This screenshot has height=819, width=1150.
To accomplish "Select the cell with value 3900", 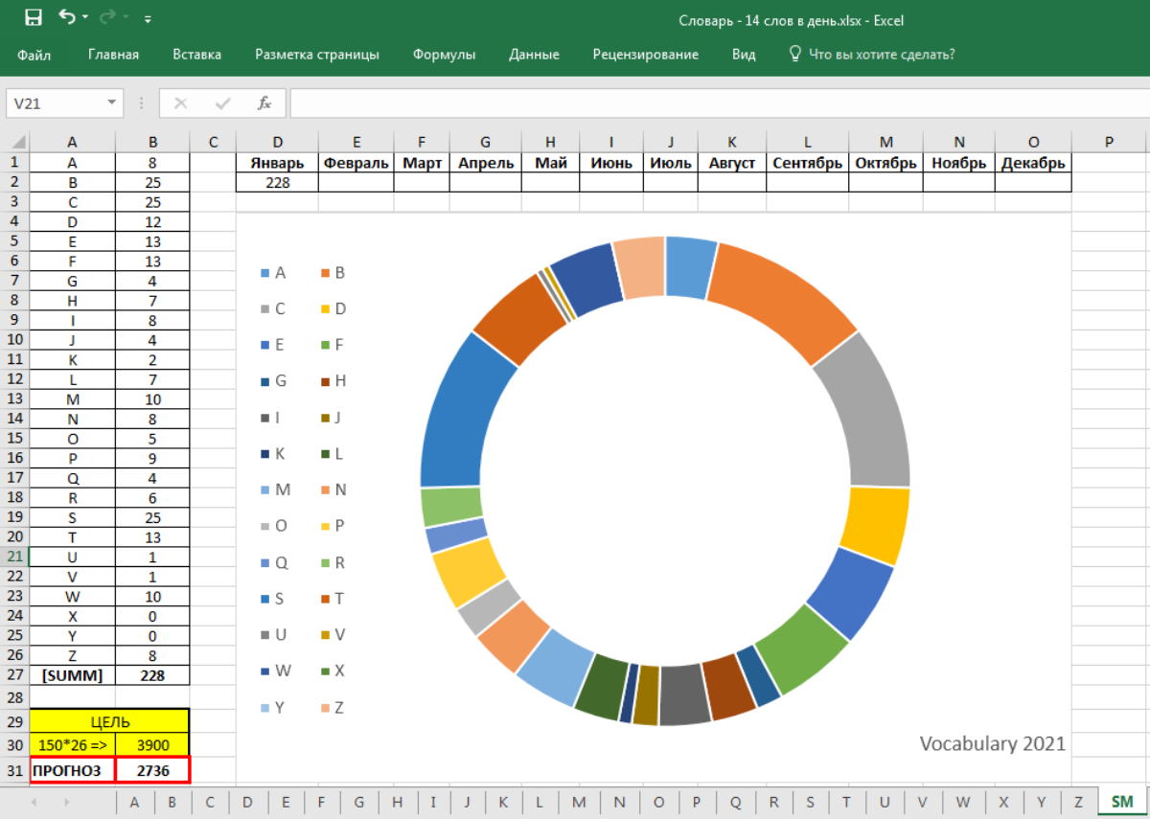I will (x=152, y=744).
